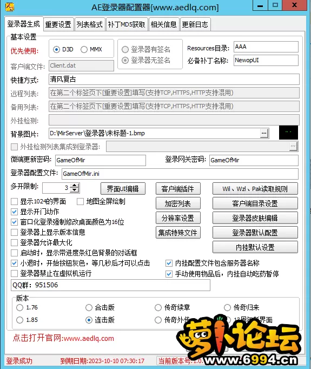This screenshot has height=369, width=311.
Task: Click the 多开限制 number field
Action: 56,188
